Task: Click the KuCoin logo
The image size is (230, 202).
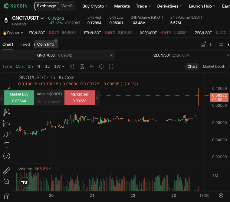Action: (15, 6)
